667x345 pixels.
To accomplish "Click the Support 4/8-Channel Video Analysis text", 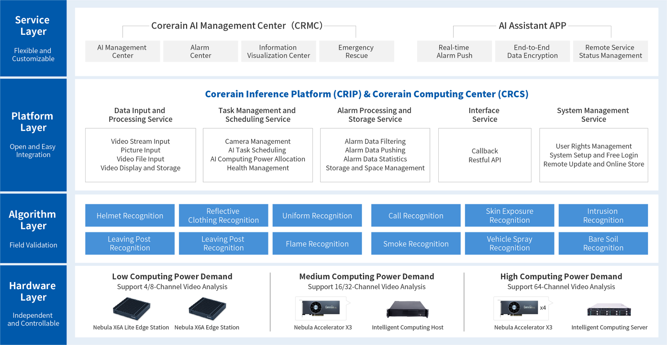I will click(x=172, y=287).
